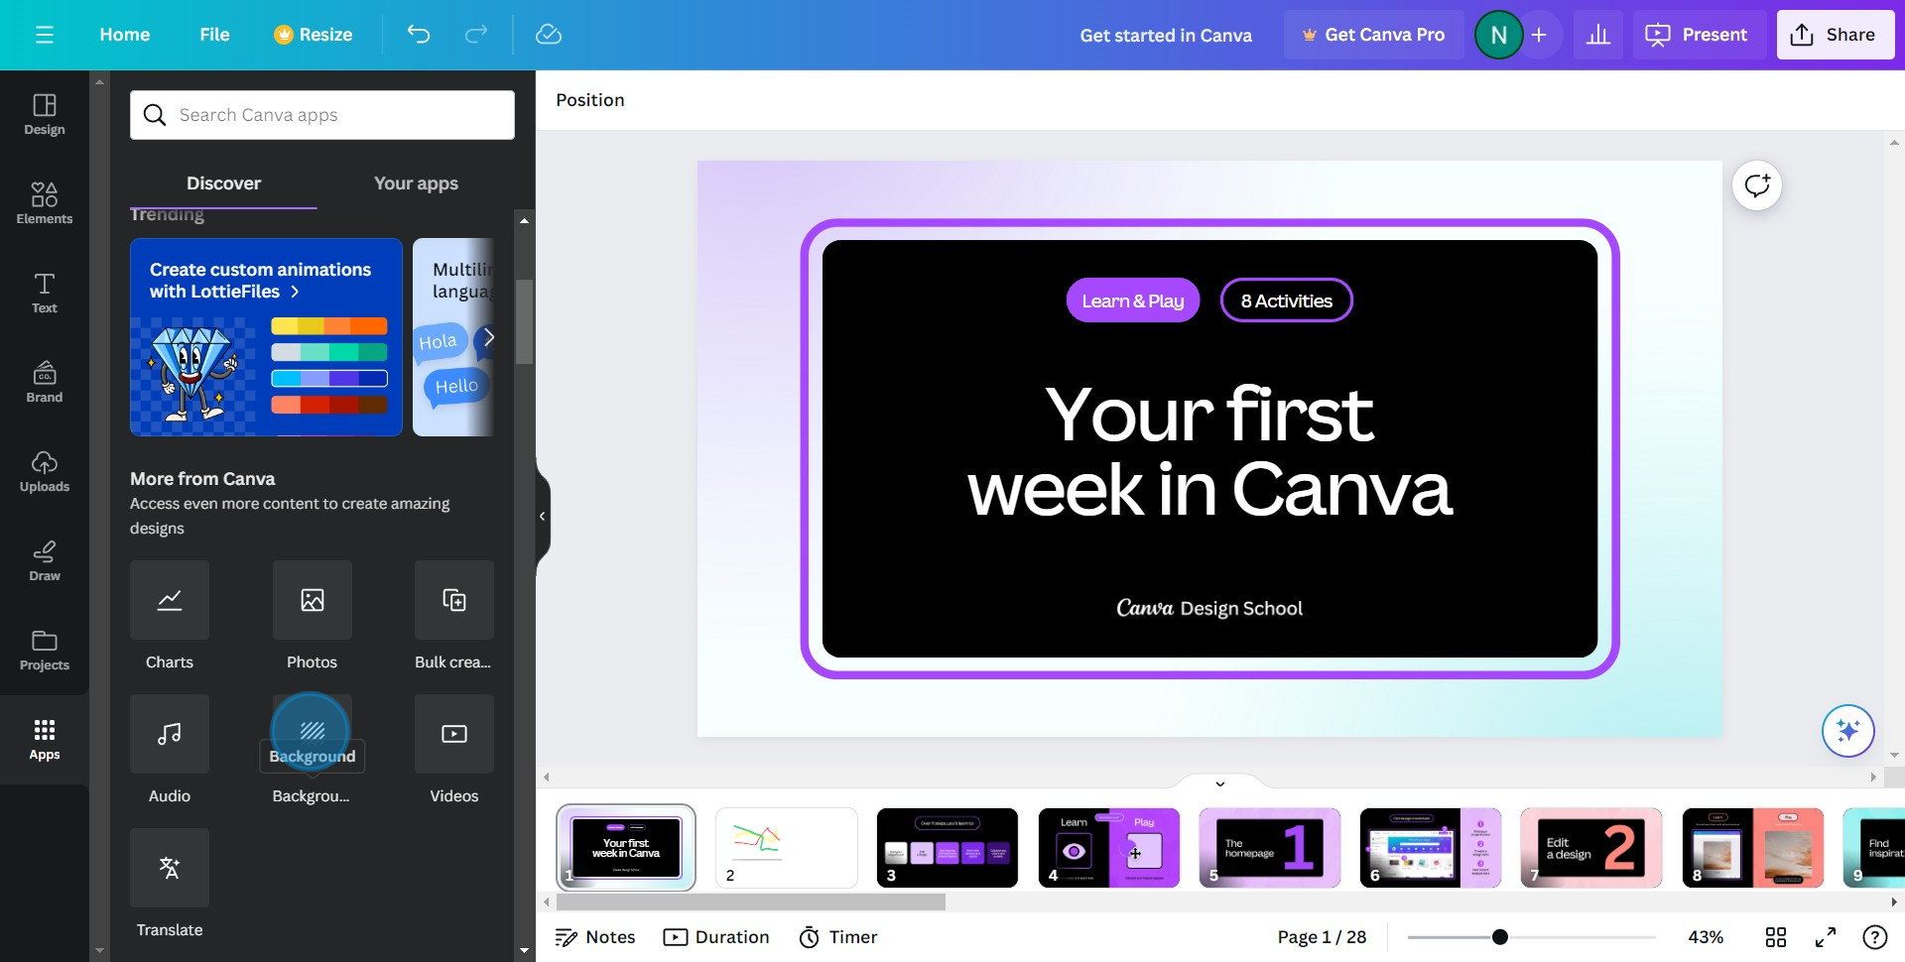The image size is (1905, 962).
Task: Open the File menu
Action: [x=214, y=35]
